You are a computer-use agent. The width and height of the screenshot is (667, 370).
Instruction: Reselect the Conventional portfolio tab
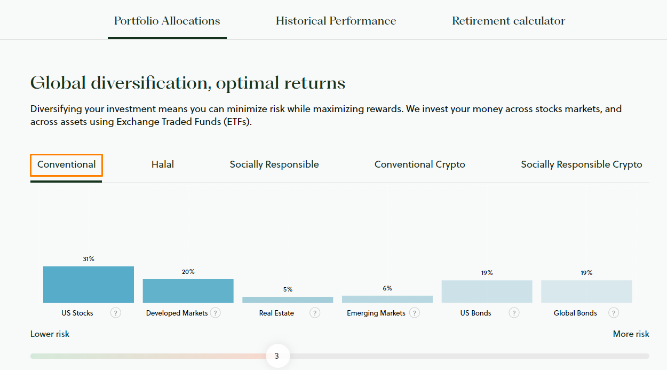click(66, 164)
